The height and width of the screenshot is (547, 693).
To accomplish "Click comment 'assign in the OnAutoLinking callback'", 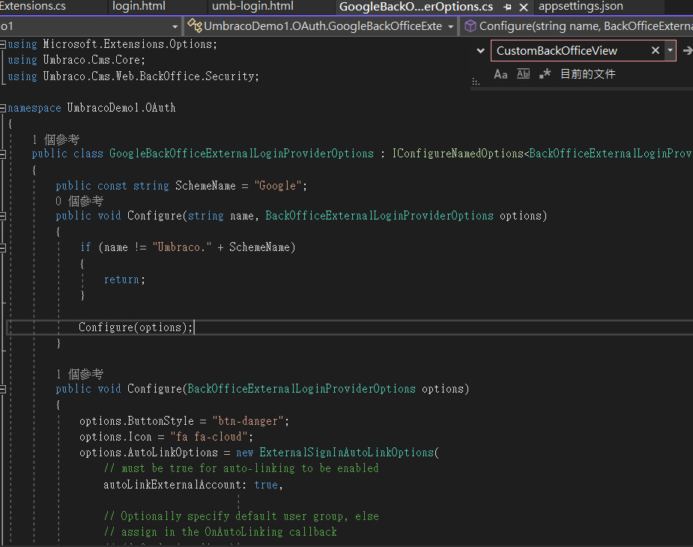I will tap(220, 532).
